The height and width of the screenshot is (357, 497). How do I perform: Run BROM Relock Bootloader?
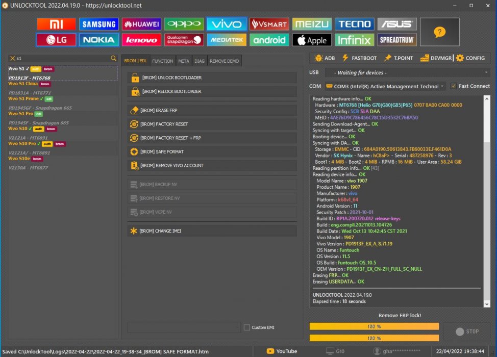pos(212,92)
